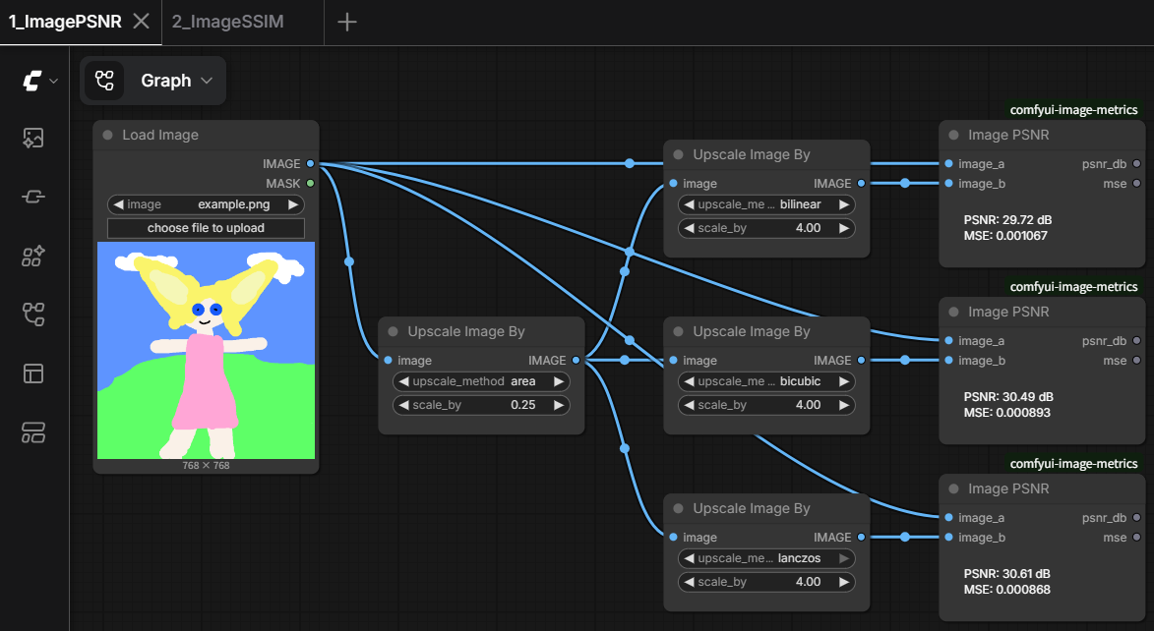Collapse the bilinear Upscale Image By node
Image resolution: width=1154 pixels, height=631 pixels.
click(678, 154)
